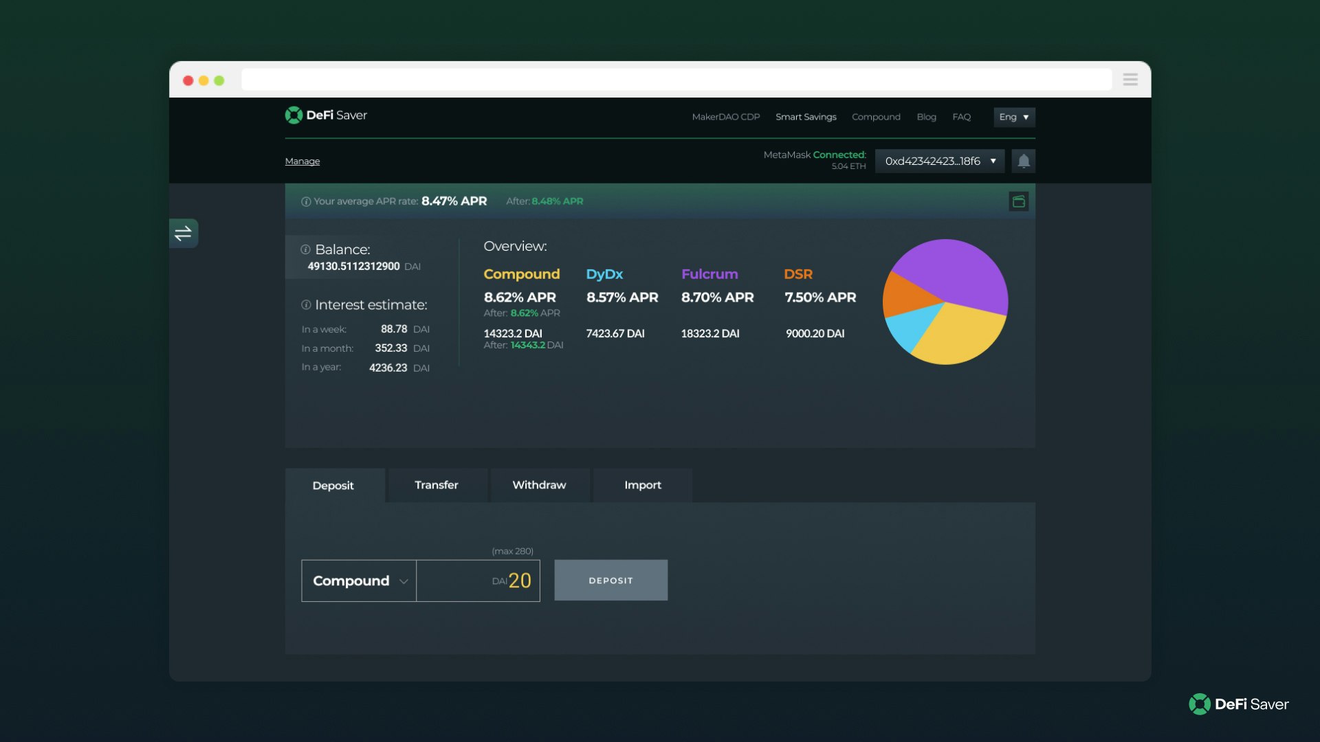
Task: Click the wallet icon on the APR banner
Action: click(x=1019, y=201)
